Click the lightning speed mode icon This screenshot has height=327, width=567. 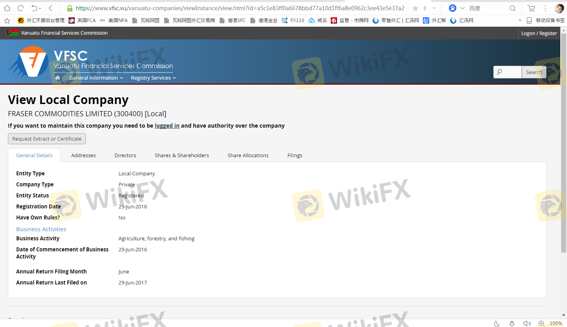[x=425, y=8]
